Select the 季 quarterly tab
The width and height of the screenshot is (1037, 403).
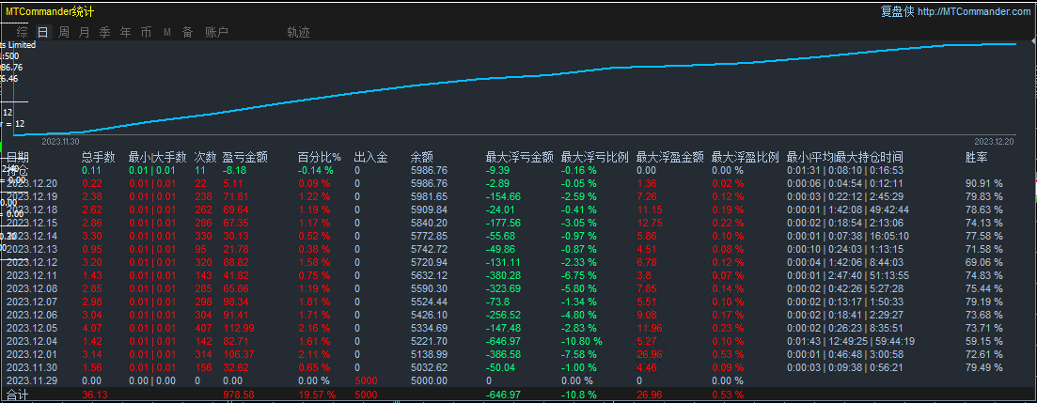(x=104, y=32)
